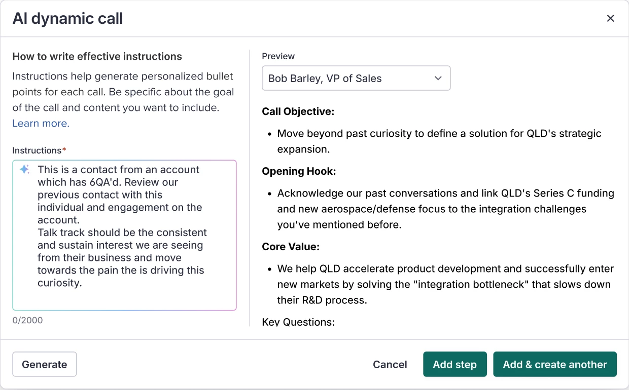Expand the Preview contact dropdown chevron
Image resolution: width=629 pixels, height=390 pixels.
(438, 79)
